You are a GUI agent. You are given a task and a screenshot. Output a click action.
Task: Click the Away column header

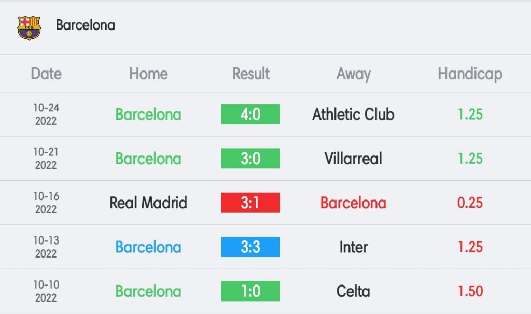click(353, 74)
